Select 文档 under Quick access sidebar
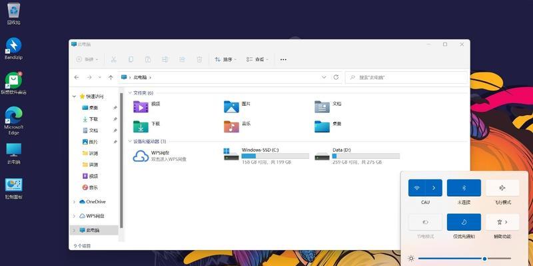Image resolution: width=533 pixels, height=266 pixels. click(x=90, y=130)
